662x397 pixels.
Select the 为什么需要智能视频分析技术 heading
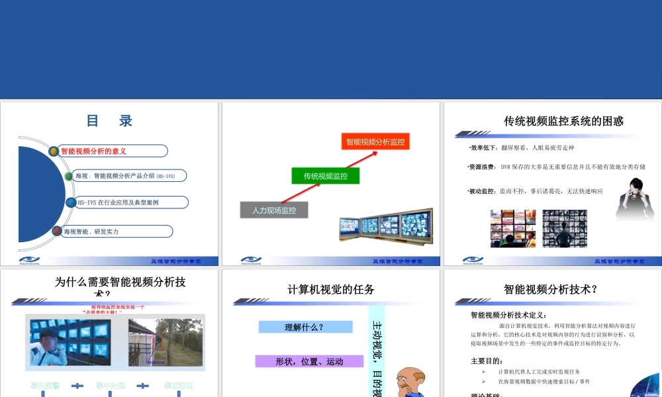(x=120, y=287)
